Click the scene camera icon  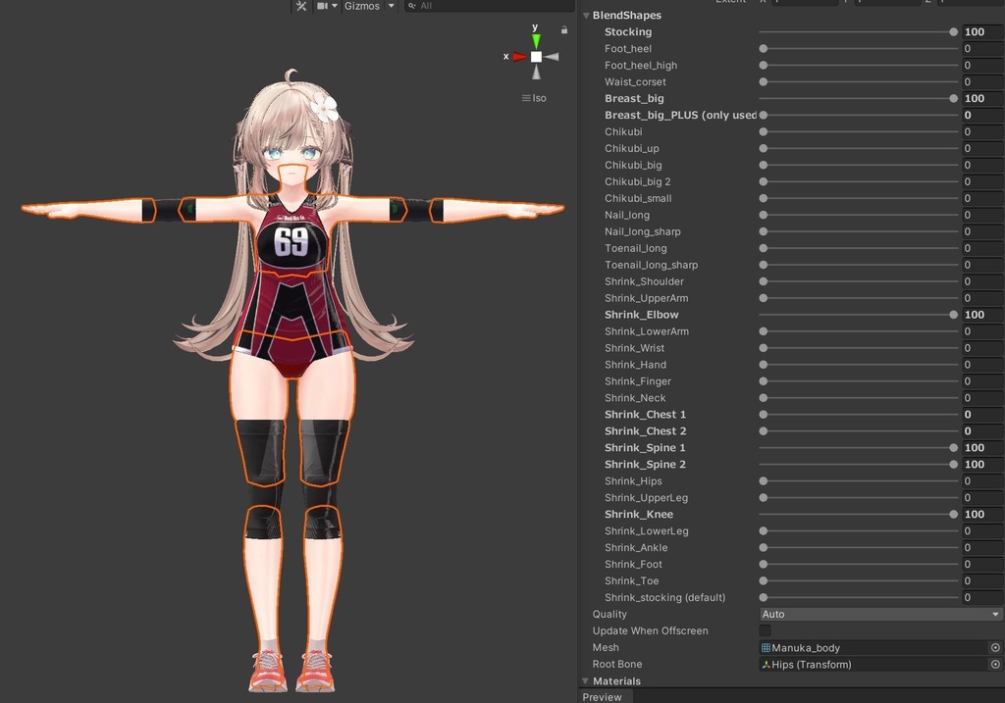322,6
